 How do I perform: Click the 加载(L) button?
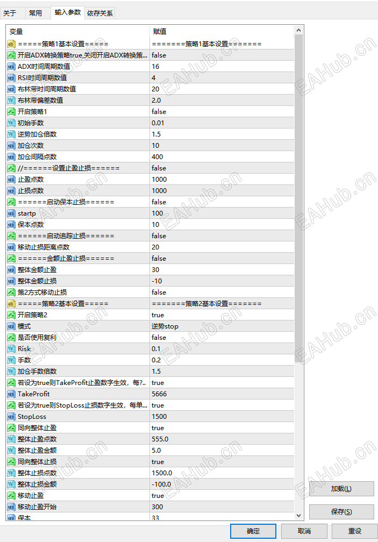341,489
